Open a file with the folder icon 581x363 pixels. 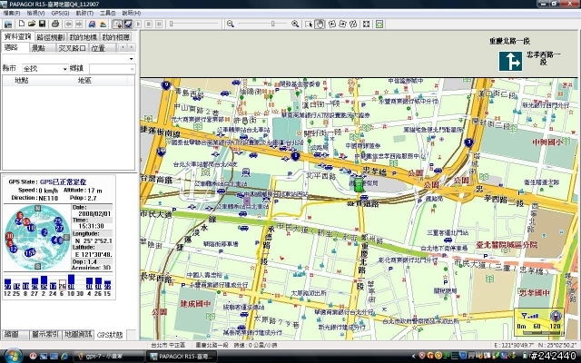pos(32,25)
